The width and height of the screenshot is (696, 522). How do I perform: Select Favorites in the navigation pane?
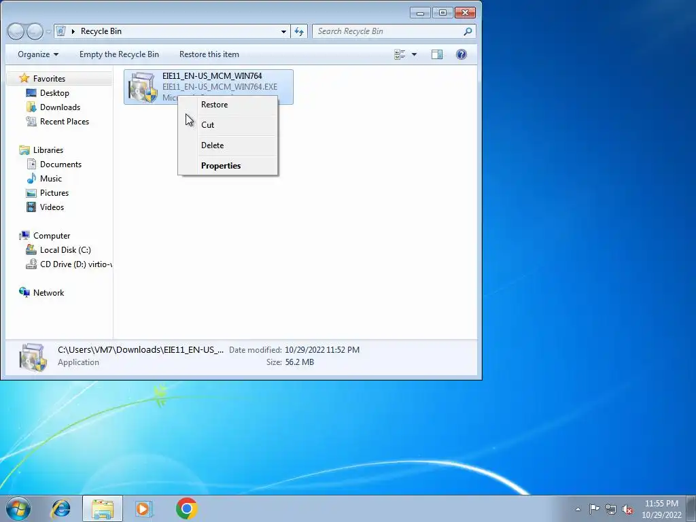pos(49,79)
